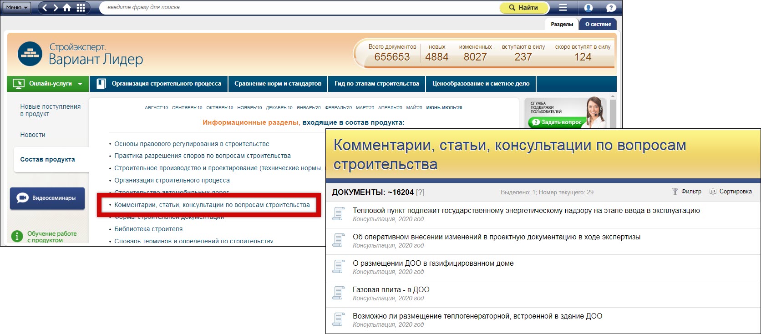The width and height of the screenshot is (761, 334).
Task: Expand the Онлайн-услуги dropdown
Action: coord(48,84)
